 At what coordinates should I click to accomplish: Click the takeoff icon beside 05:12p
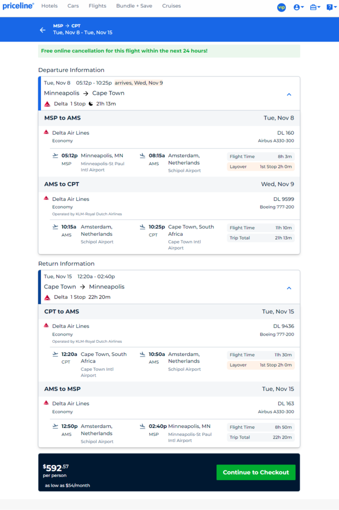tap(56, 156)
